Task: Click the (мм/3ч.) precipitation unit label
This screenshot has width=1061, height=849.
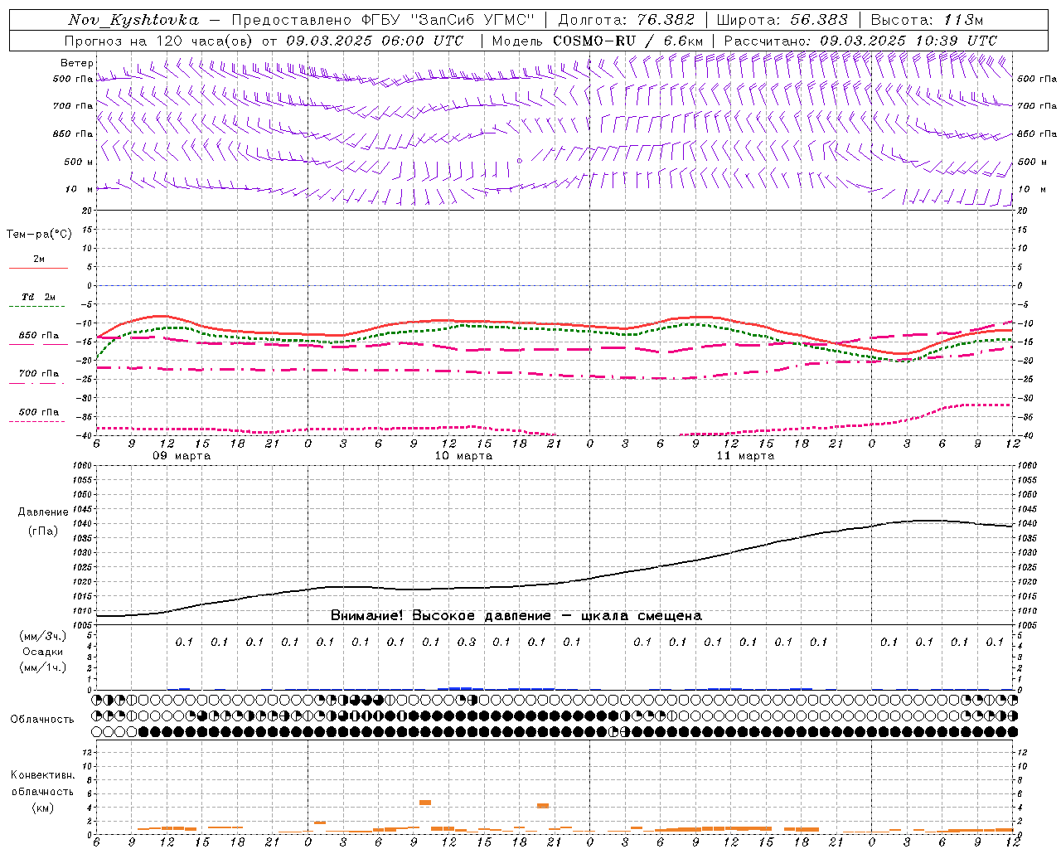Action: tap(43, 636)
